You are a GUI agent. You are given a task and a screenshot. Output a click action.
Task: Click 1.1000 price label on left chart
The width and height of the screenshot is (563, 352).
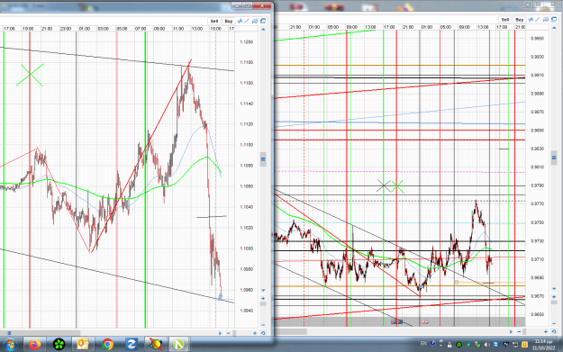(x=246, y=248)
